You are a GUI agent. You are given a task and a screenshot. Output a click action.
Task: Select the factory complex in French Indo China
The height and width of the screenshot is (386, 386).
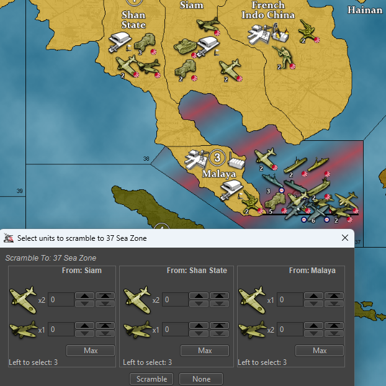tap(264, 34)
